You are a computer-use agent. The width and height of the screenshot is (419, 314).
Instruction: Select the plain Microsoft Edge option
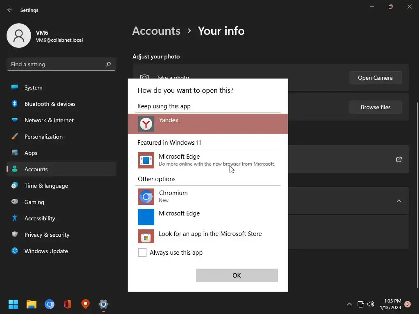coord(179,213)
